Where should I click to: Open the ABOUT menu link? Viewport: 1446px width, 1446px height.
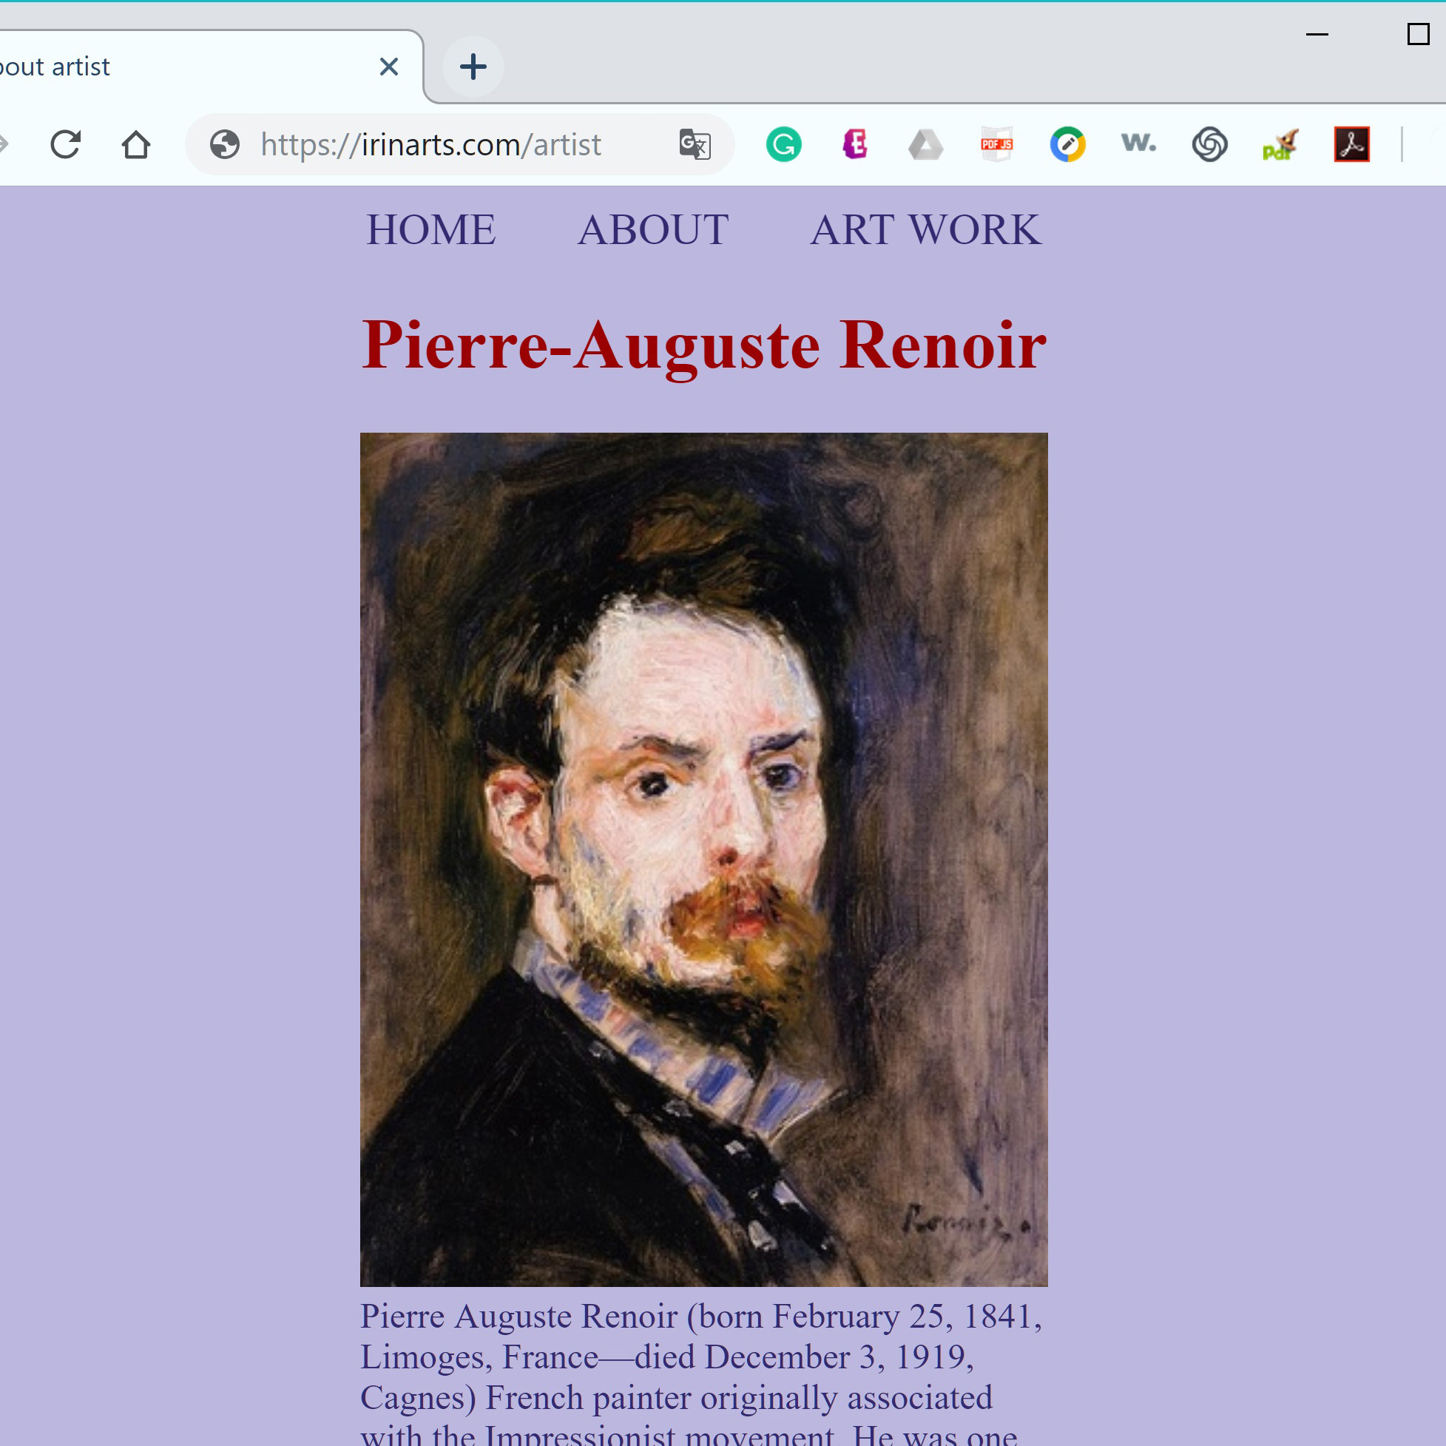653,229
